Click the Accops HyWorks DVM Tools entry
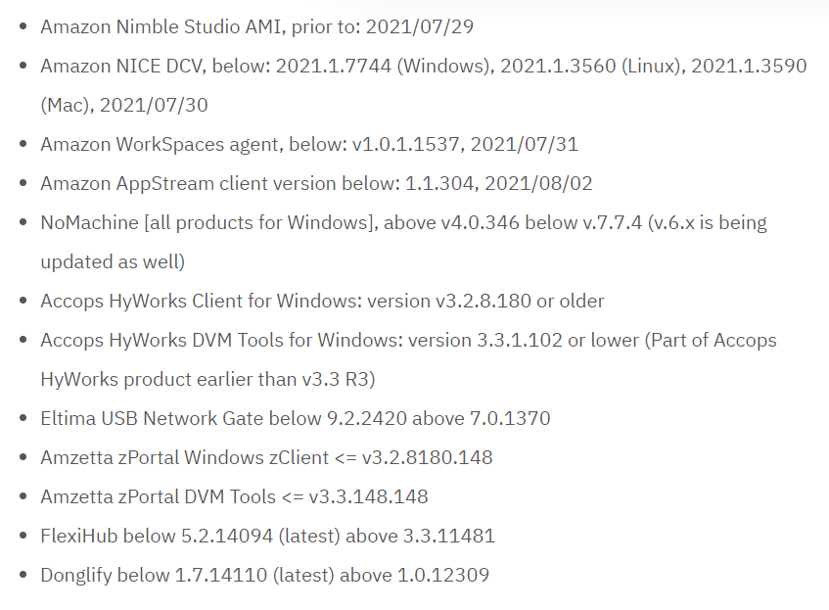Image resolution: width=829 pixels, height=610 pixels. pyautogui.click(x=408, y=340)
